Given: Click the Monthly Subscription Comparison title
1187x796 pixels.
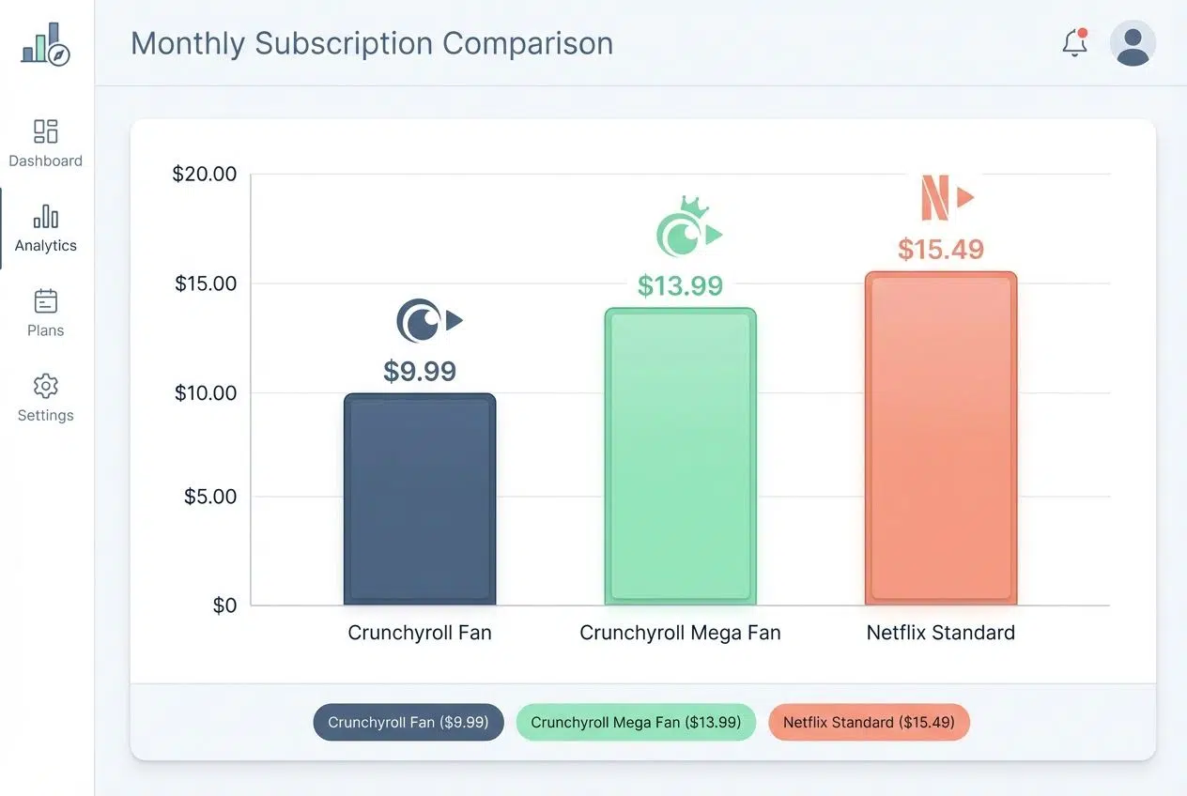Looking at the screenshot, I should [x=373, y=43].
